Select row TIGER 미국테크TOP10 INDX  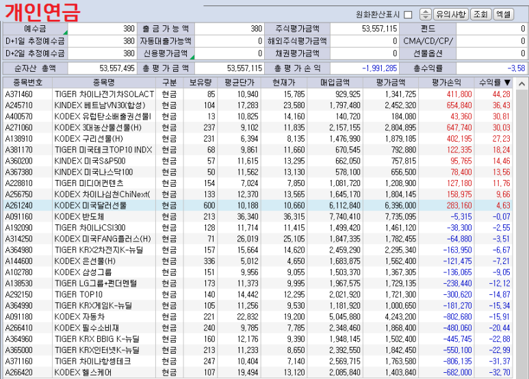pos(257,150)
